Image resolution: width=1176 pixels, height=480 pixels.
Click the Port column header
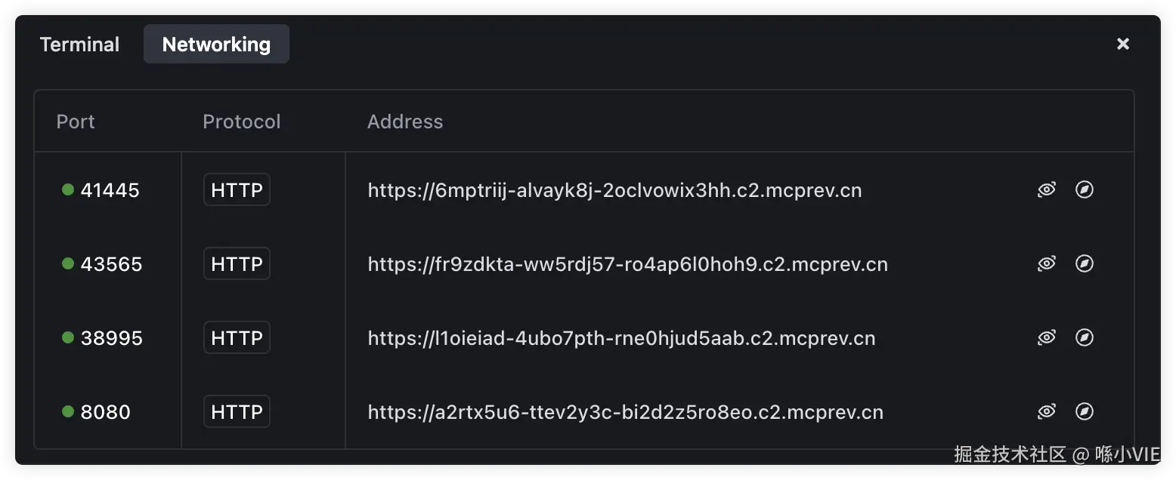click(x=76, y=122)
